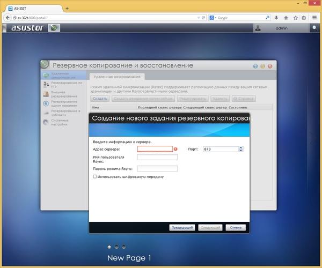Sort by Последний сеанс column header
The width and height of the screenshot is (322, 268).
click(159, 107)
